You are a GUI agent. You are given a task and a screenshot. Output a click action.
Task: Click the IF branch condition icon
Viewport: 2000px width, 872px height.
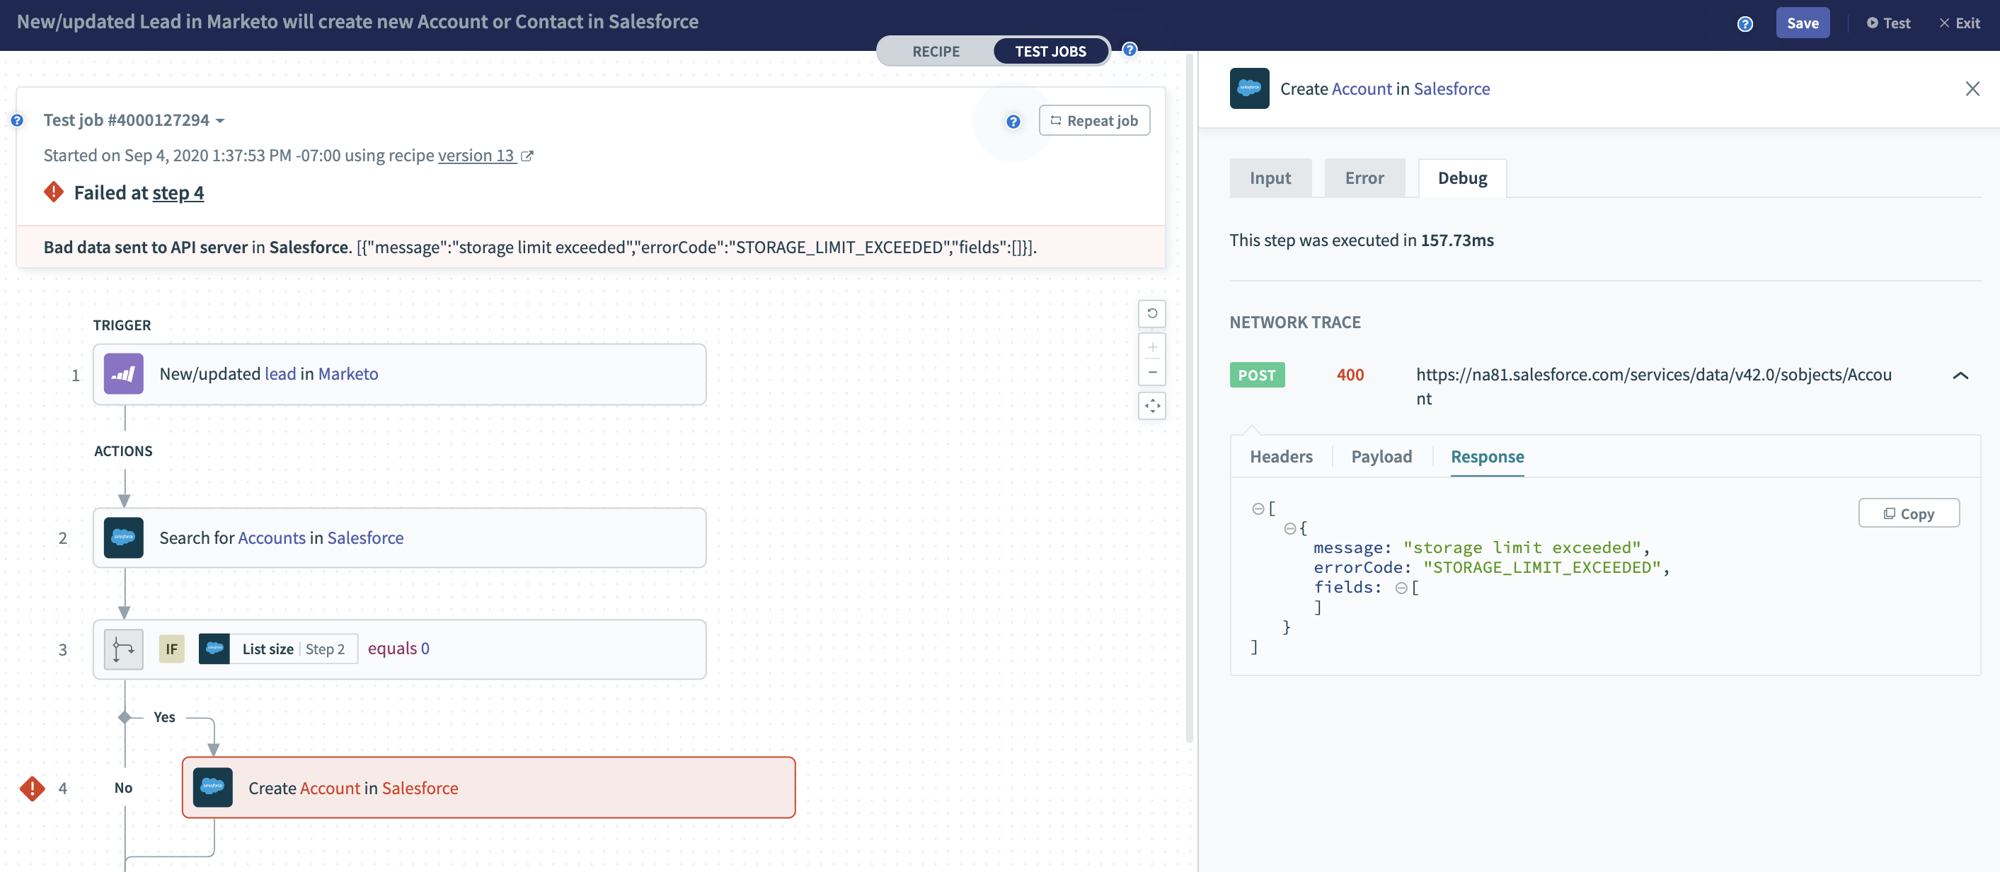click(x=123, y=649)
